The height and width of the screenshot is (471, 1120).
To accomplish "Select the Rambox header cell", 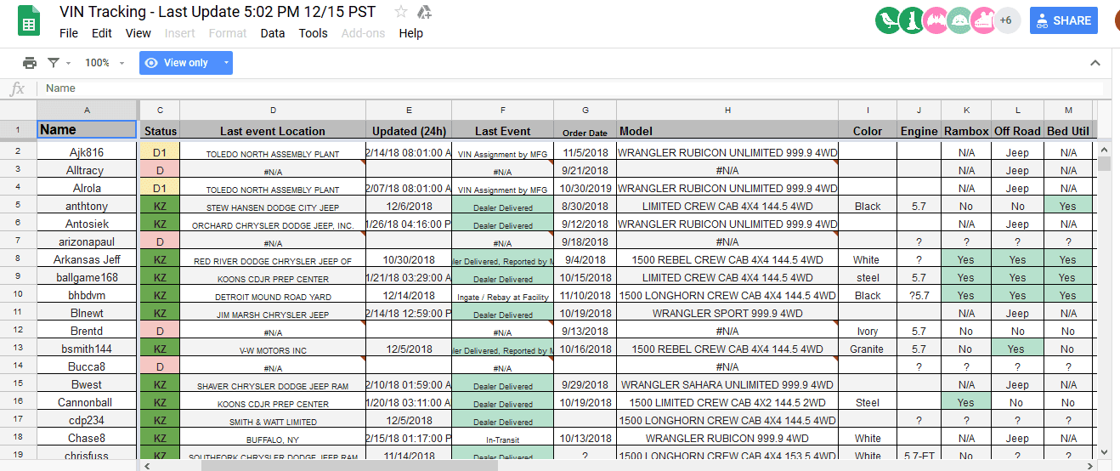I will pyautogui.click(x=966, y=131).
